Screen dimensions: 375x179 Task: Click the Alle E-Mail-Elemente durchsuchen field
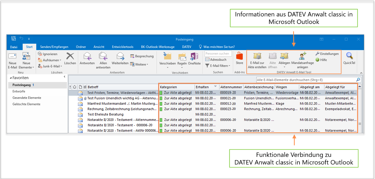[x=306, y=80]
